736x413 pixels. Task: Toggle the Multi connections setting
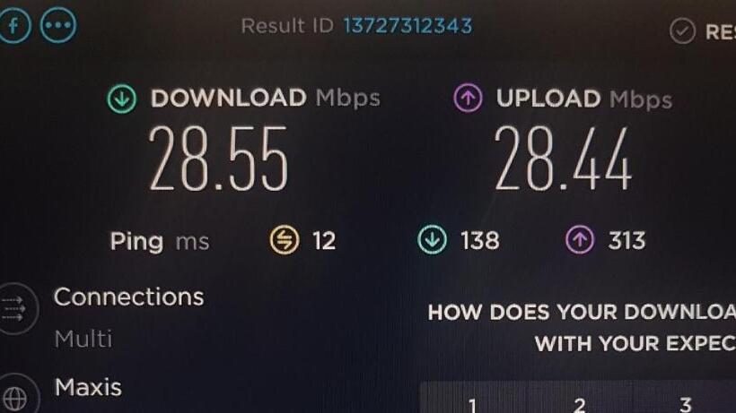click(83, 339)
